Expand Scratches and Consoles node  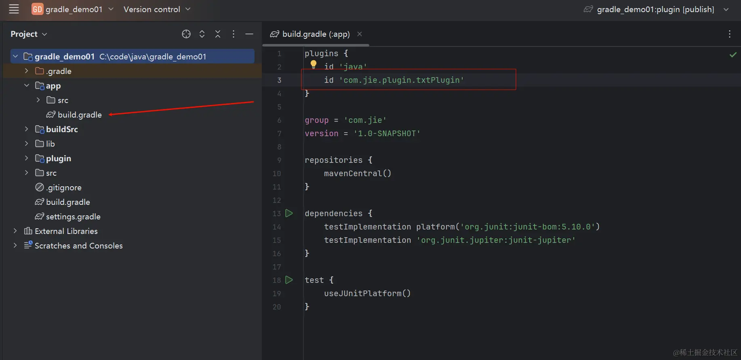15,245
